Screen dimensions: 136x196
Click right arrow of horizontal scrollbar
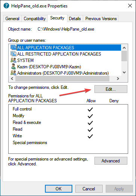click(118, 79)
